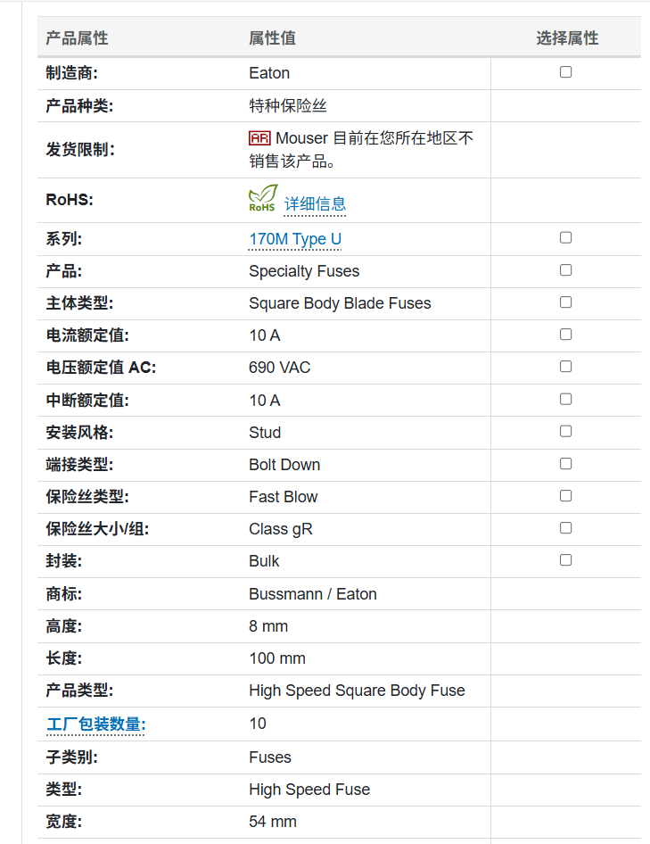Check the 制造商 Eaton checkbox
The image size is (650, 844).
[x=565, y=72]
